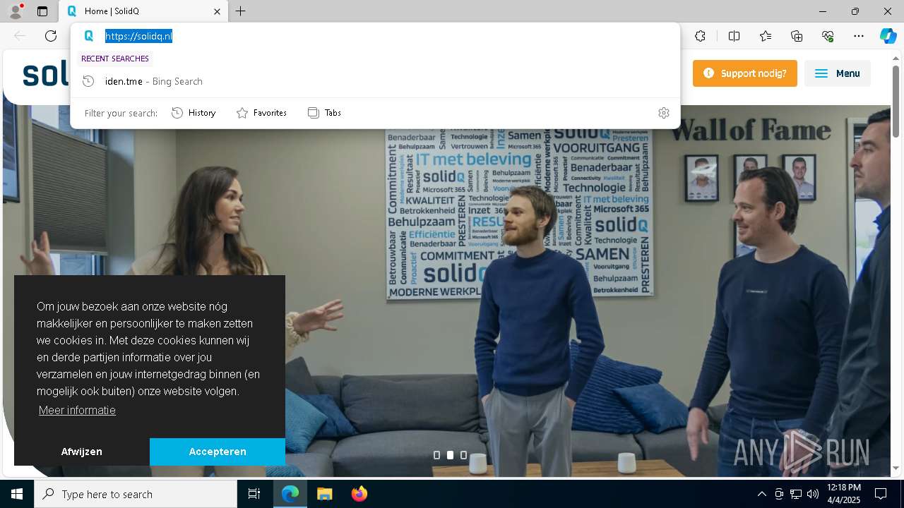
Task: Click the scrollbar up arrow
Action: (896, 58)
